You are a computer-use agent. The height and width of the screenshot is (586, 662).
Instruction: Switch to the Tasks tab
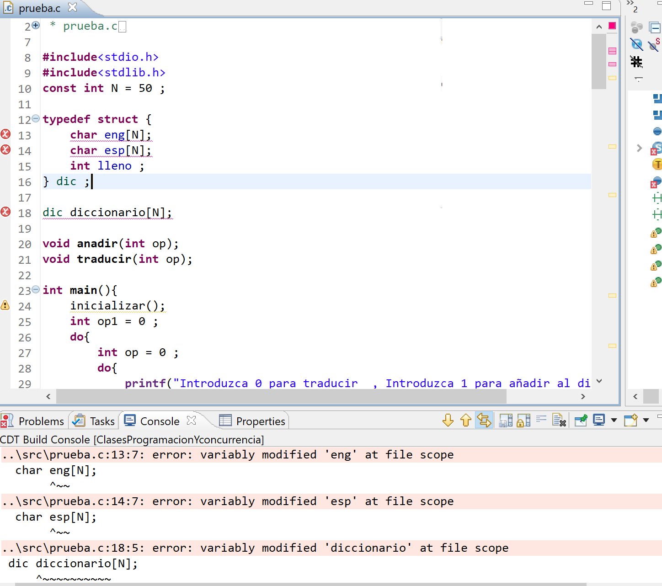[94, 421]
